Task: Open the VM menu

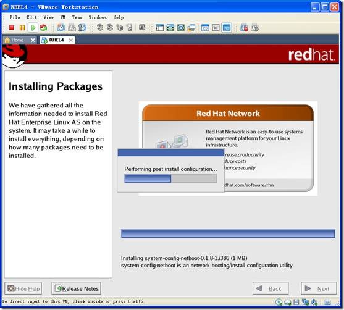Action: [63, 17]
